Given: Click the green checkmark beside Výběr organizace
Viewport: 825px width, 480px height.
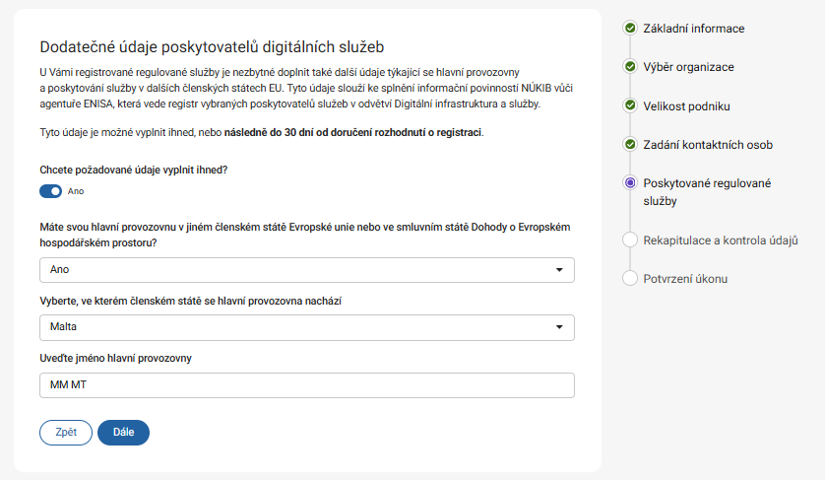Looking at the screenshot, I should click(630, 67).
